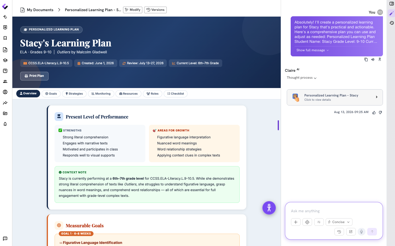The width and height of the screenshot is (395, 246).
Task: Click the target focus icon in chat box
Action: click(x=307, y=222)
